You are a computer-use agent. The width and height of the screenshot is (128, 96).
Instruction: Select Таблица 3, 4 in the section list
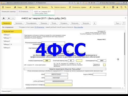(12, 44)
